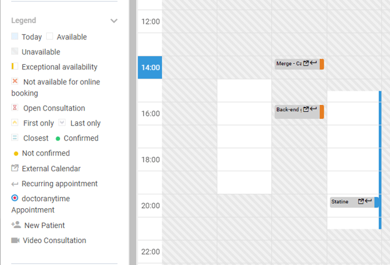
Task: Click the Not available for online booking X icon
Action: pyautogui.click(x=15, y=82)
